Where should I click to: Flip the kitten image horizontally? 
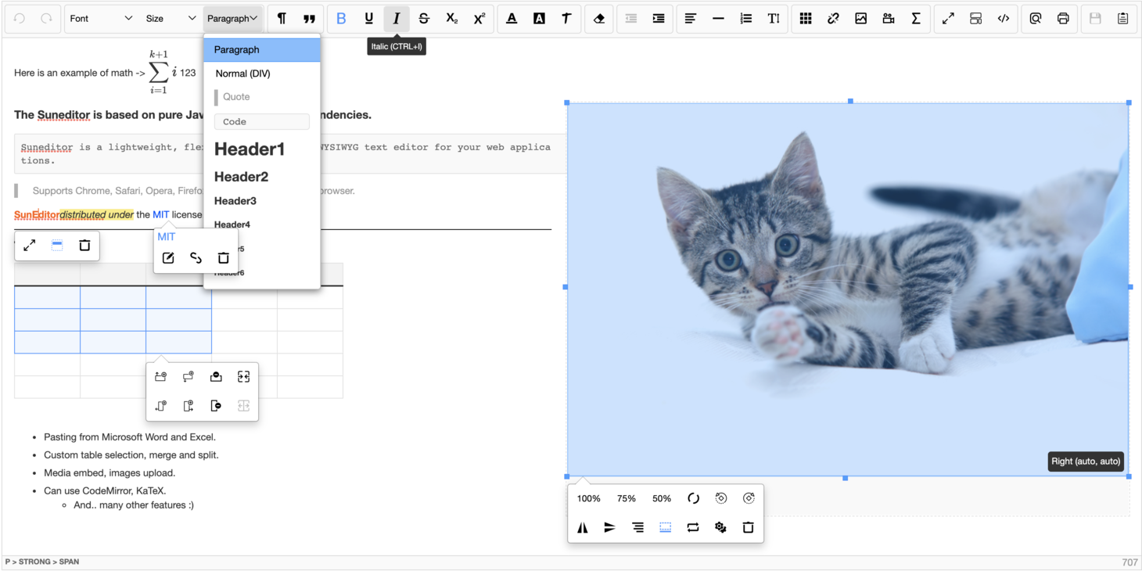pos(582,527)
